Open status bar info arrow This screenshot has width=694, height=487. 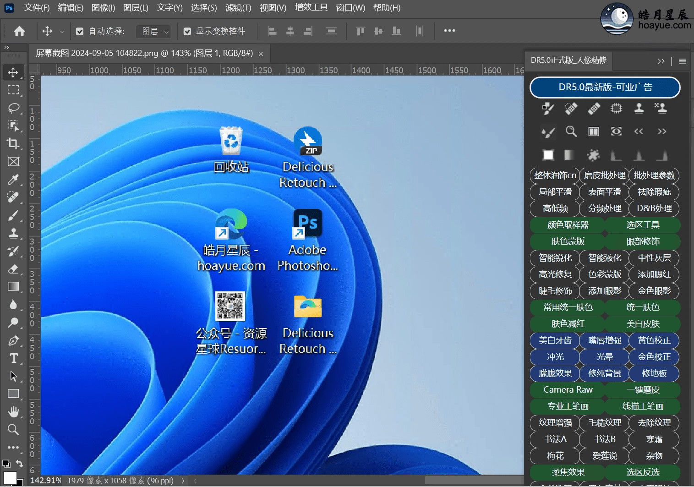click(183, 481)
